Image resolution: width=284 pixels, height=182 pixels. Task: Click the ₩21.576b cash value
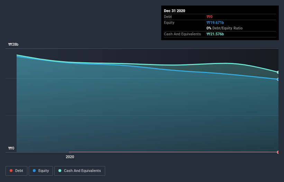(x=215, y=34)
